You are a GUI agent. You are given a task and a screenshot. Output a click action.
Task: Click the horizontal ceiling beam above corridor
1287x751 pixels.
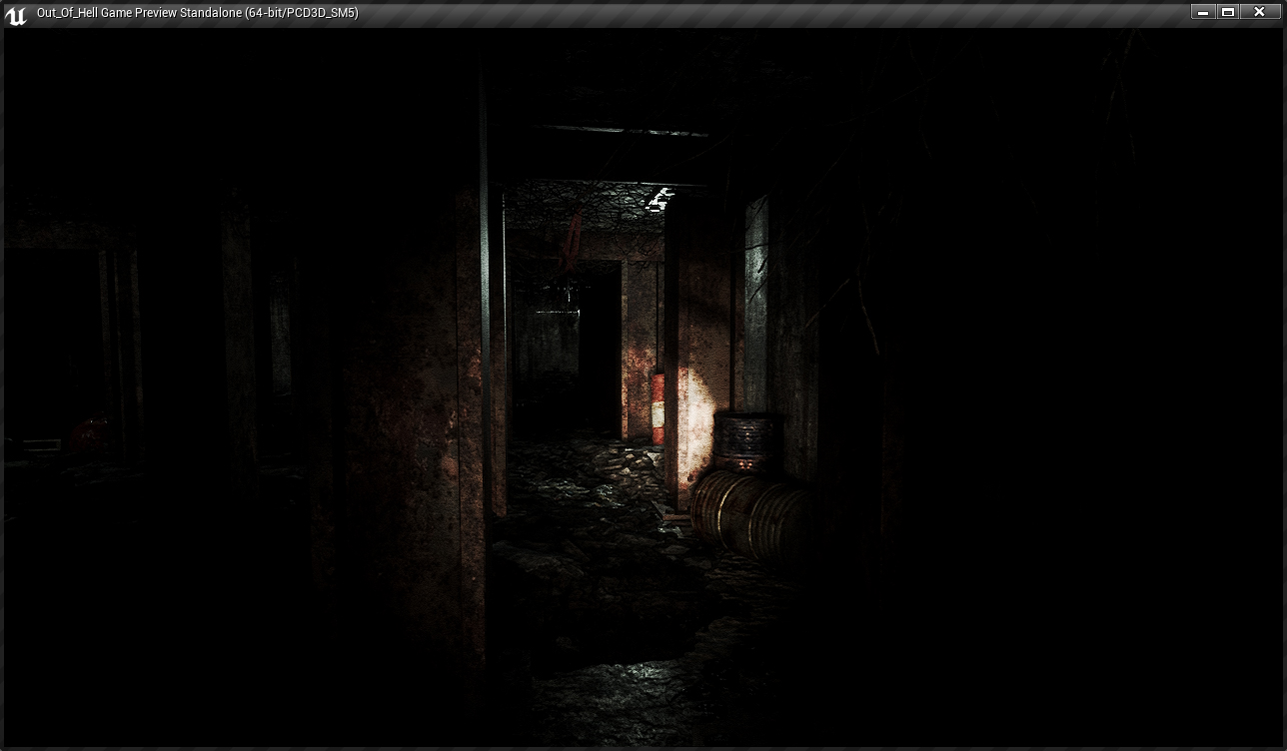[x=620, y=131]
